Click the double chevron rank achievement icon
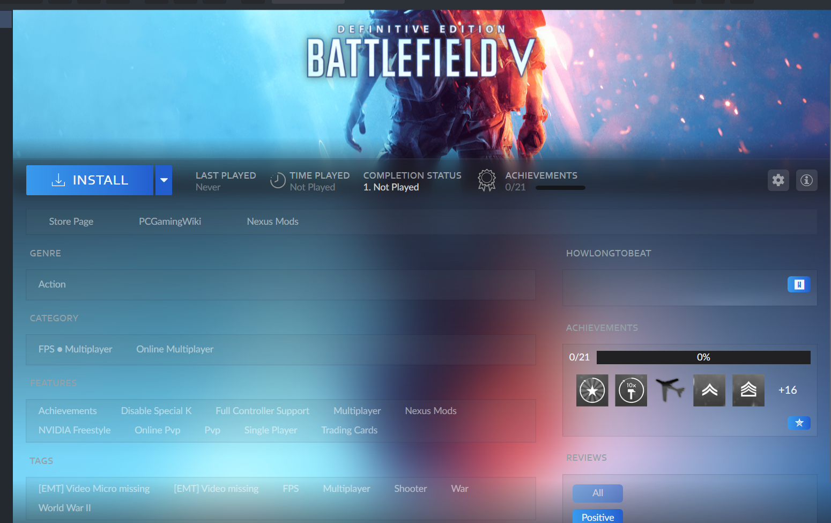Image resolution: width=831 pixels, height=523 pixels. pos(709,390)
